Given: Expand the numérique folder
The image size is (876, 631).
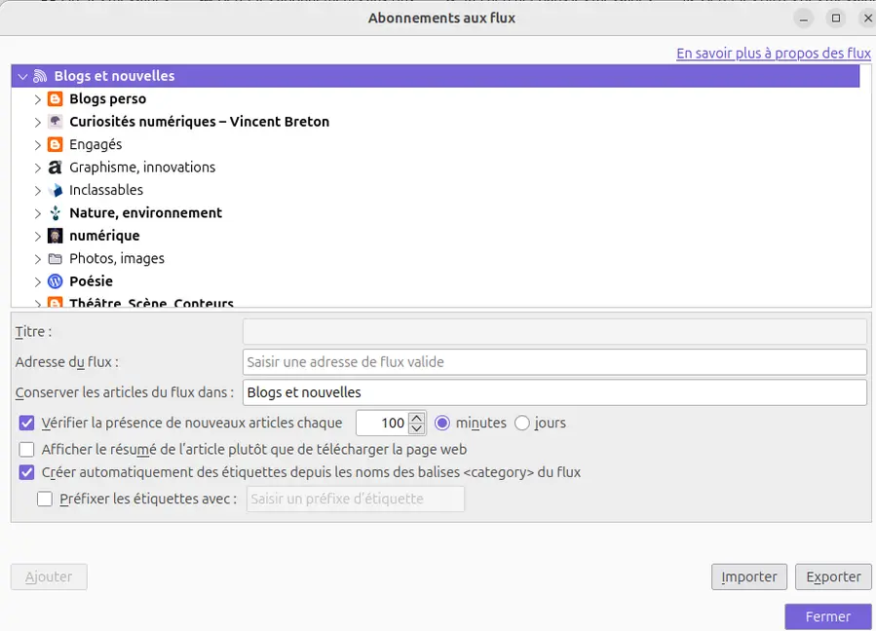Looking at the screenshot, I should coord(37,237).
